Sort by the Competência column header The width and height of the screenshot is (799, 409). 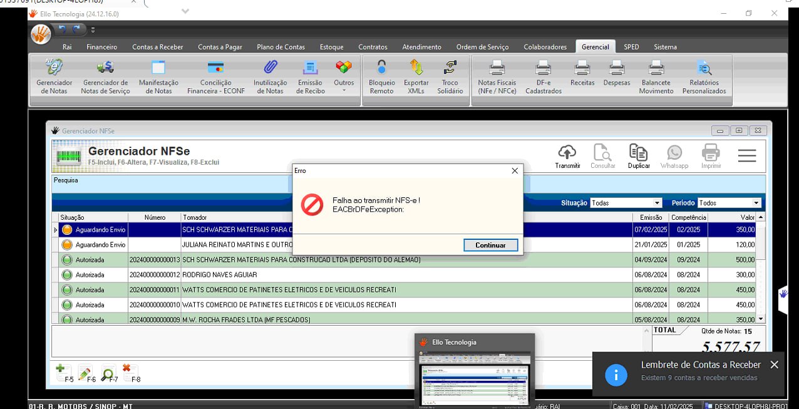pos(689,217)
